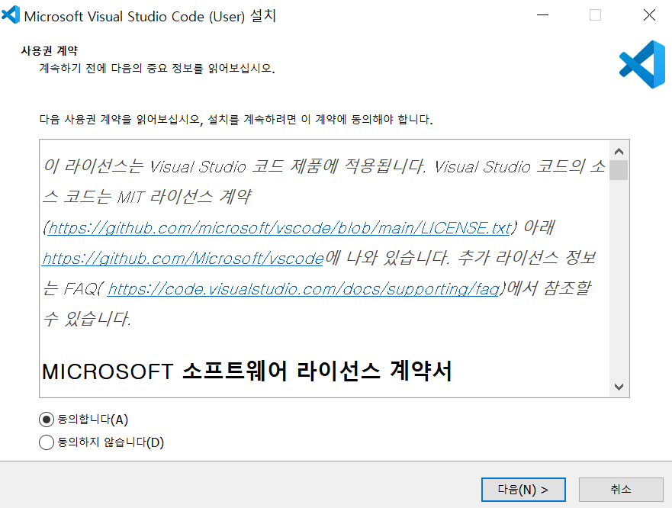Minimize the setup window
This screenshot has height=508, width=672.
point(542,15)
